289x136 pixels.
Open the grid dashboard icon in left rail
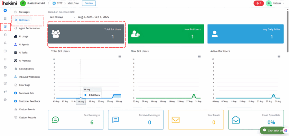click(x=5, y=19)
